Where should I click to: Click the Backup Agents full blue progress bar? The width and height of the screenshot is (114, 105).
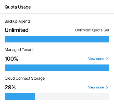pos(57,39)
